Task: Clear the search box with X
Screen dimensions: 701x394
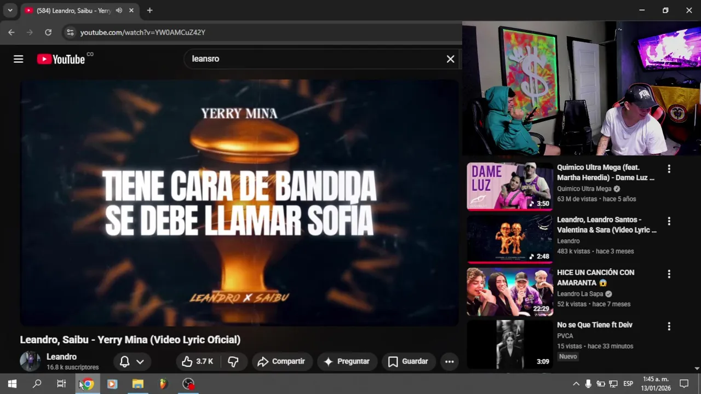Action: 450,59
